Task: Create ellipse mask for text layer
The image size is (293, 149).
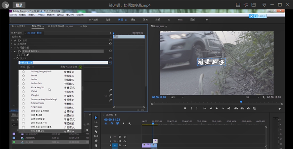Action: coord(18,55)
